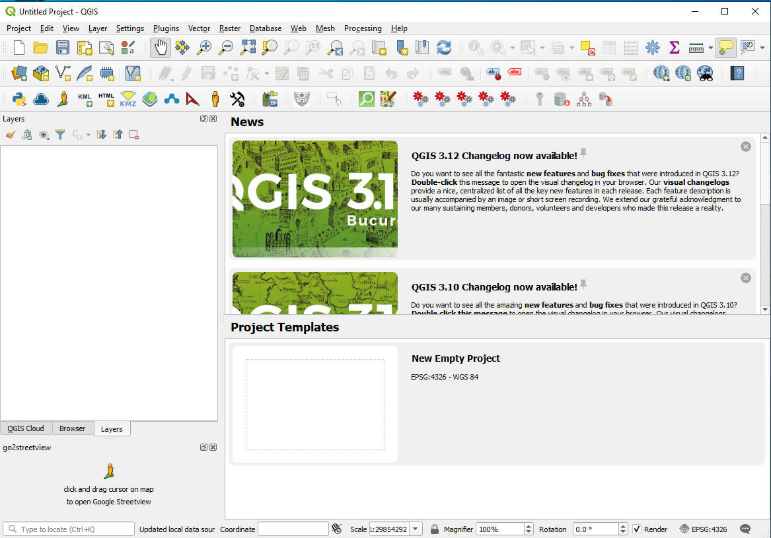
Task: Create a new GeoPackage layer
Action: pos(41,73)
